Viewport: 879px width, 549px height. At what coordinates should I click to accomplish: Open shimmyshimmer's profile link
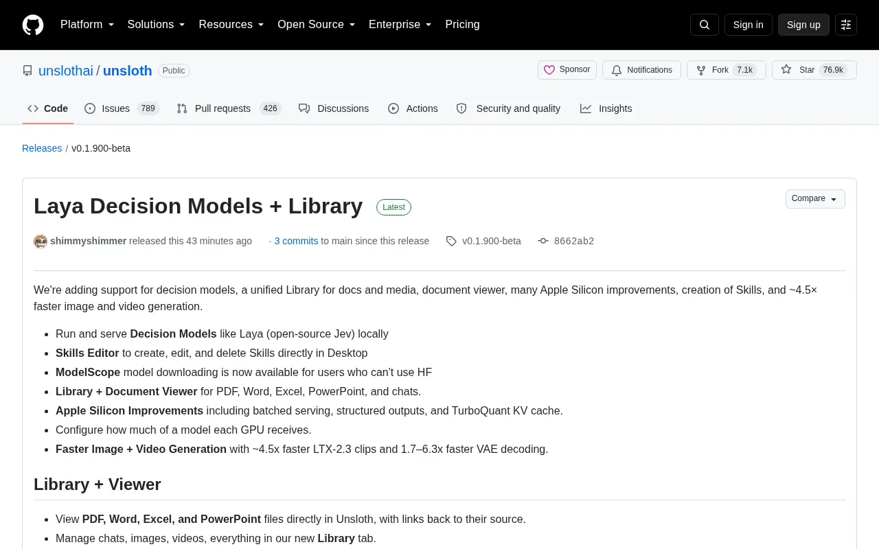(x=88, y=241)
